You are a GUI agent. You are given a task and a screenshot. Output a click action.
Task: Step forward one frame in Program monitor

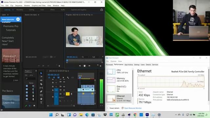pos(89,66)
